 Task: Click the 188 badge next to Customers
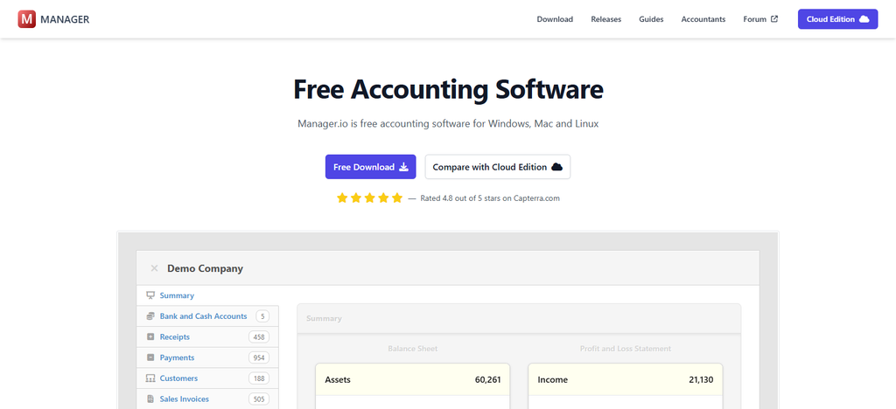(259, 378)
